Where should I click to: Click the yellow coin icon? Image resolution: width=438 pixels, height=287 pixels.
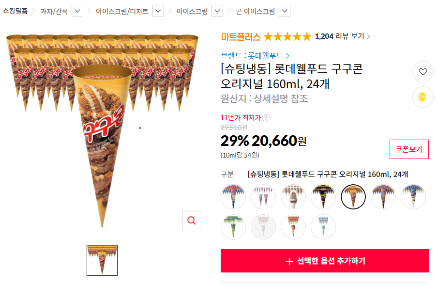pos(423,97)
